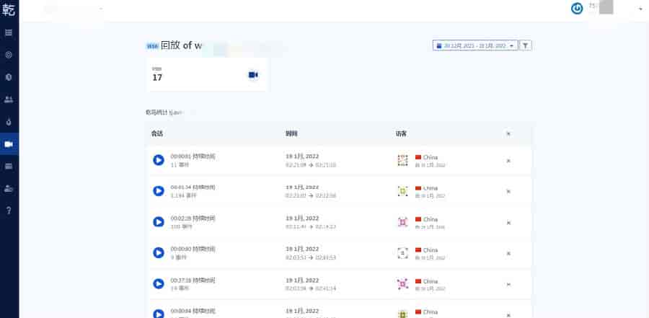Image resolution: width=649 pixels, height=318 pixels.
Task: Click first visitor's identicon avatar
Action: point(402,160)
